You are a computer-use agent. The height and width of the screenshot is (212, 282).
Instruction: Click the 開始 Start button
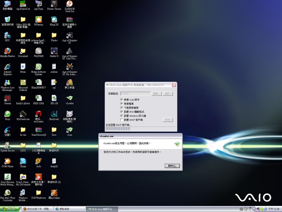(x=10, y=209)
